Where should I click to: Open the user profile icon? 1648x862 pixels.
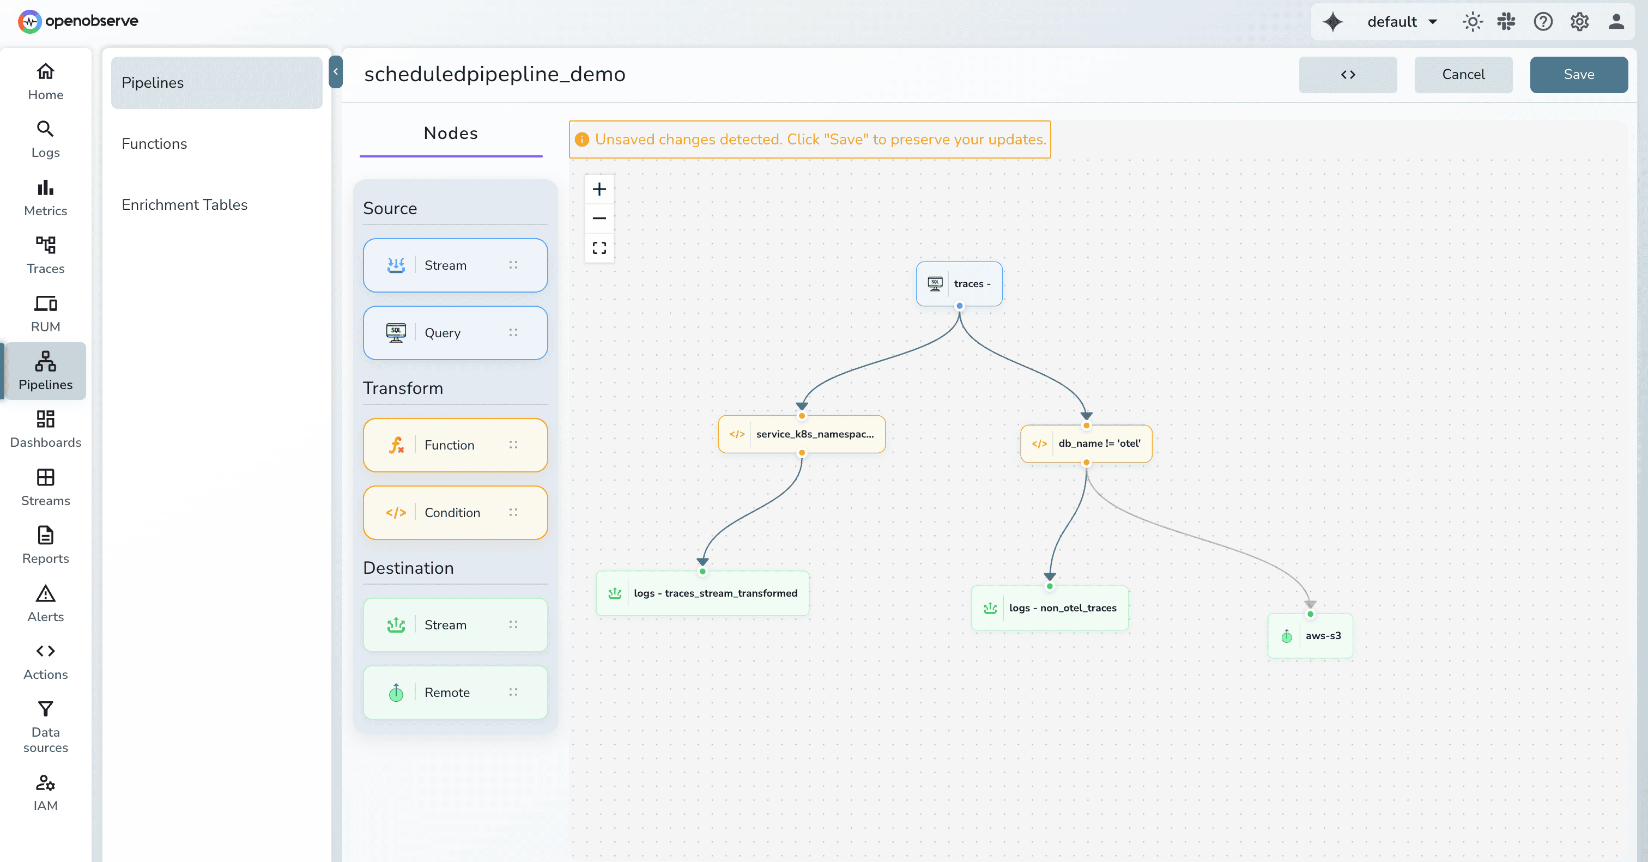[1616, 22]
